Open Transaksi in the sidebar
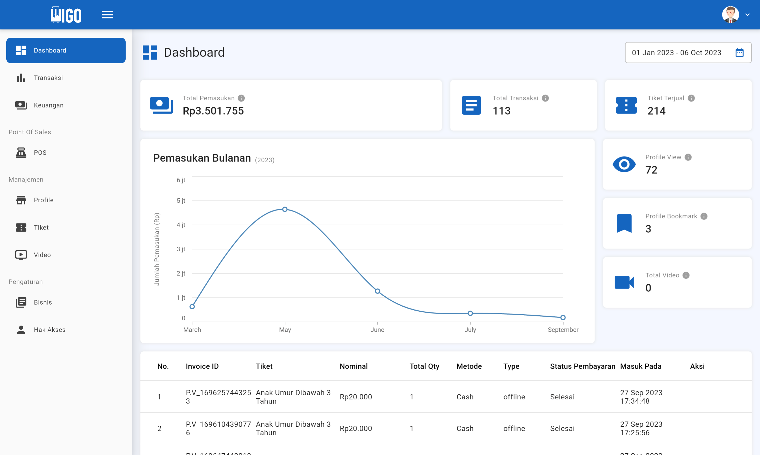The height and width of the screenshot is (455, 760). [48, 78]
